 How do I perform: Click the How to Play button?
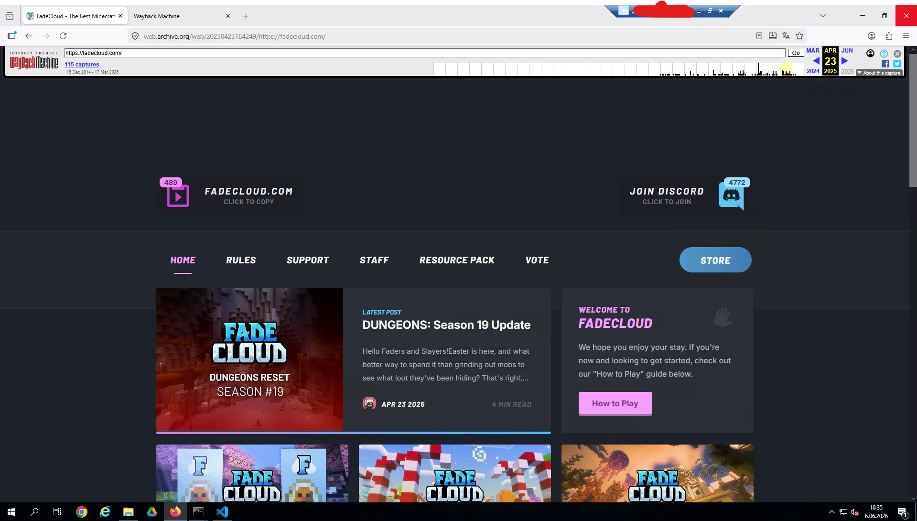615,403
